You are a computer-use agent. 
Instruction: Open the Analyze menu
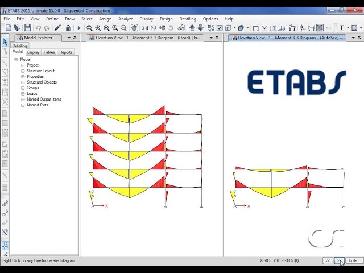coord(126,19)
